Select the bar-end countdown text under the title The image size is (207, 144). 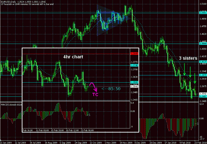pyautogui.click(x=27, y=4)
